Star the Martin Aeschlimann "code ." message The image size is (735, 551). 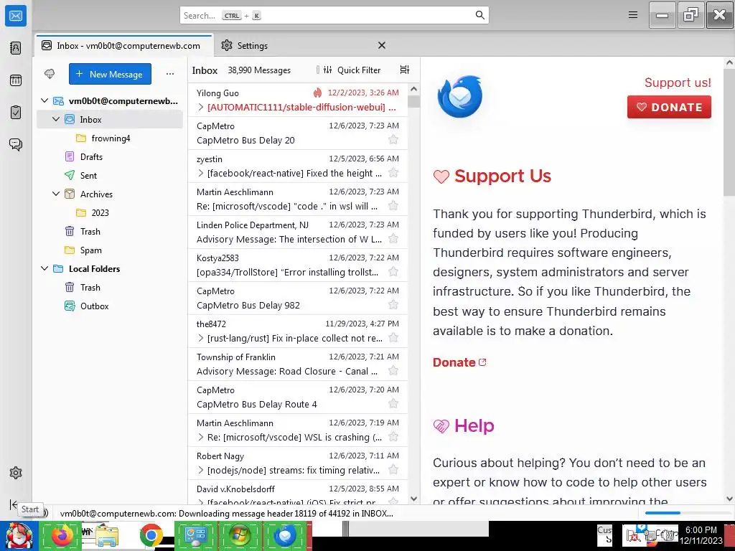pos(393,205)
